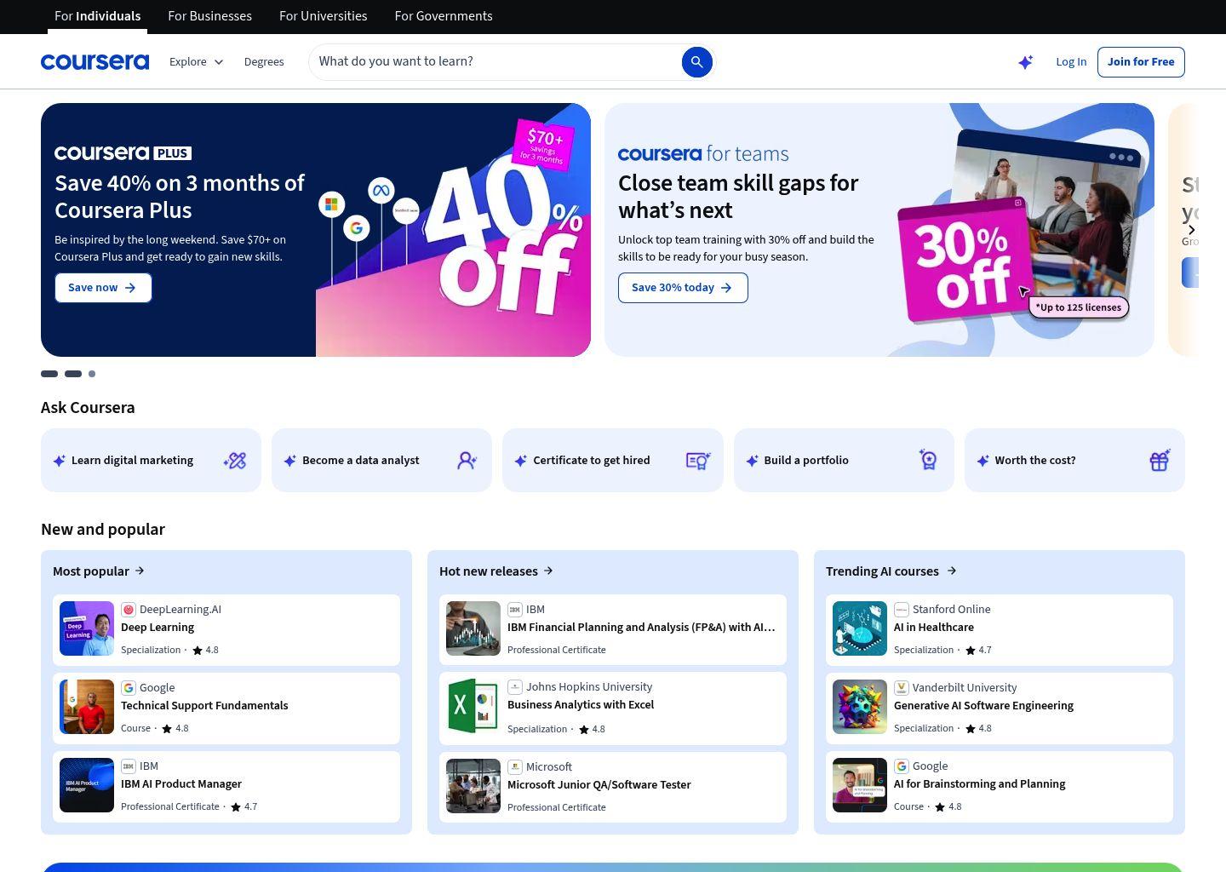Viewport: 1226px width, 872px height.
Task: Click the Stanford Online provider logo
Action: [x=902, y=609]
